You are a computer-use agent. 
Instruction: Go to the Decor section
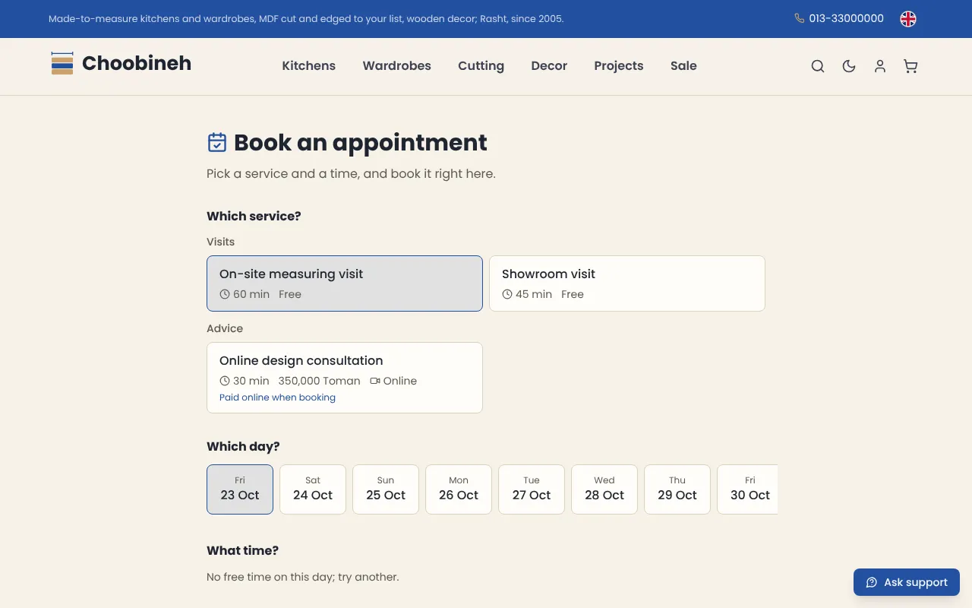click(549, 66)
